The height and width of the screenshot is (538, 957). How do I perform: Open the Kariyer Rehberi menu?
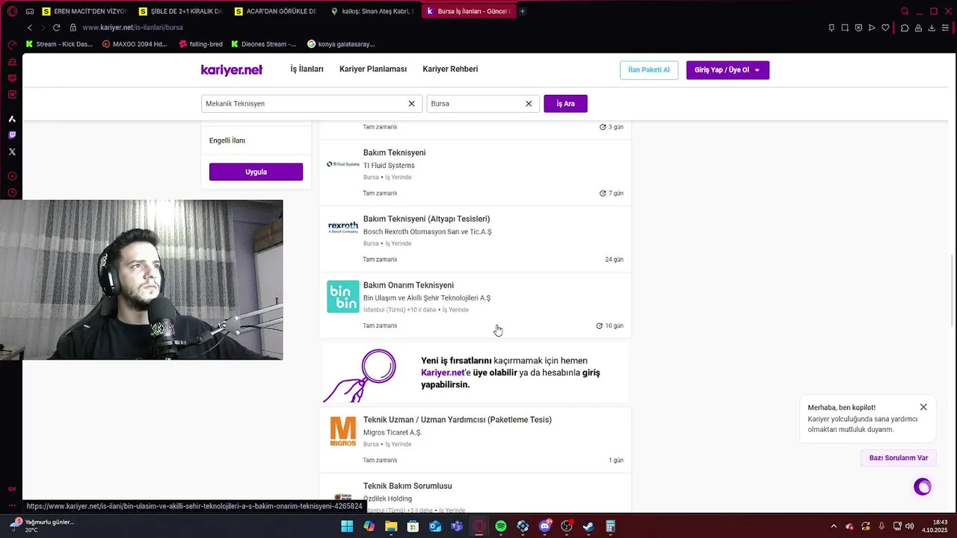450,69
